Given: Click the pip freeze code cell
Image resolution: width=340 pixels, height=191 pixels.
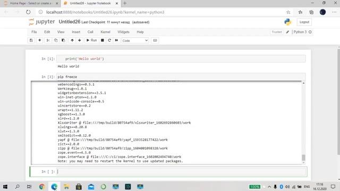Looking at the screenshot, I should tap(181, 76).
